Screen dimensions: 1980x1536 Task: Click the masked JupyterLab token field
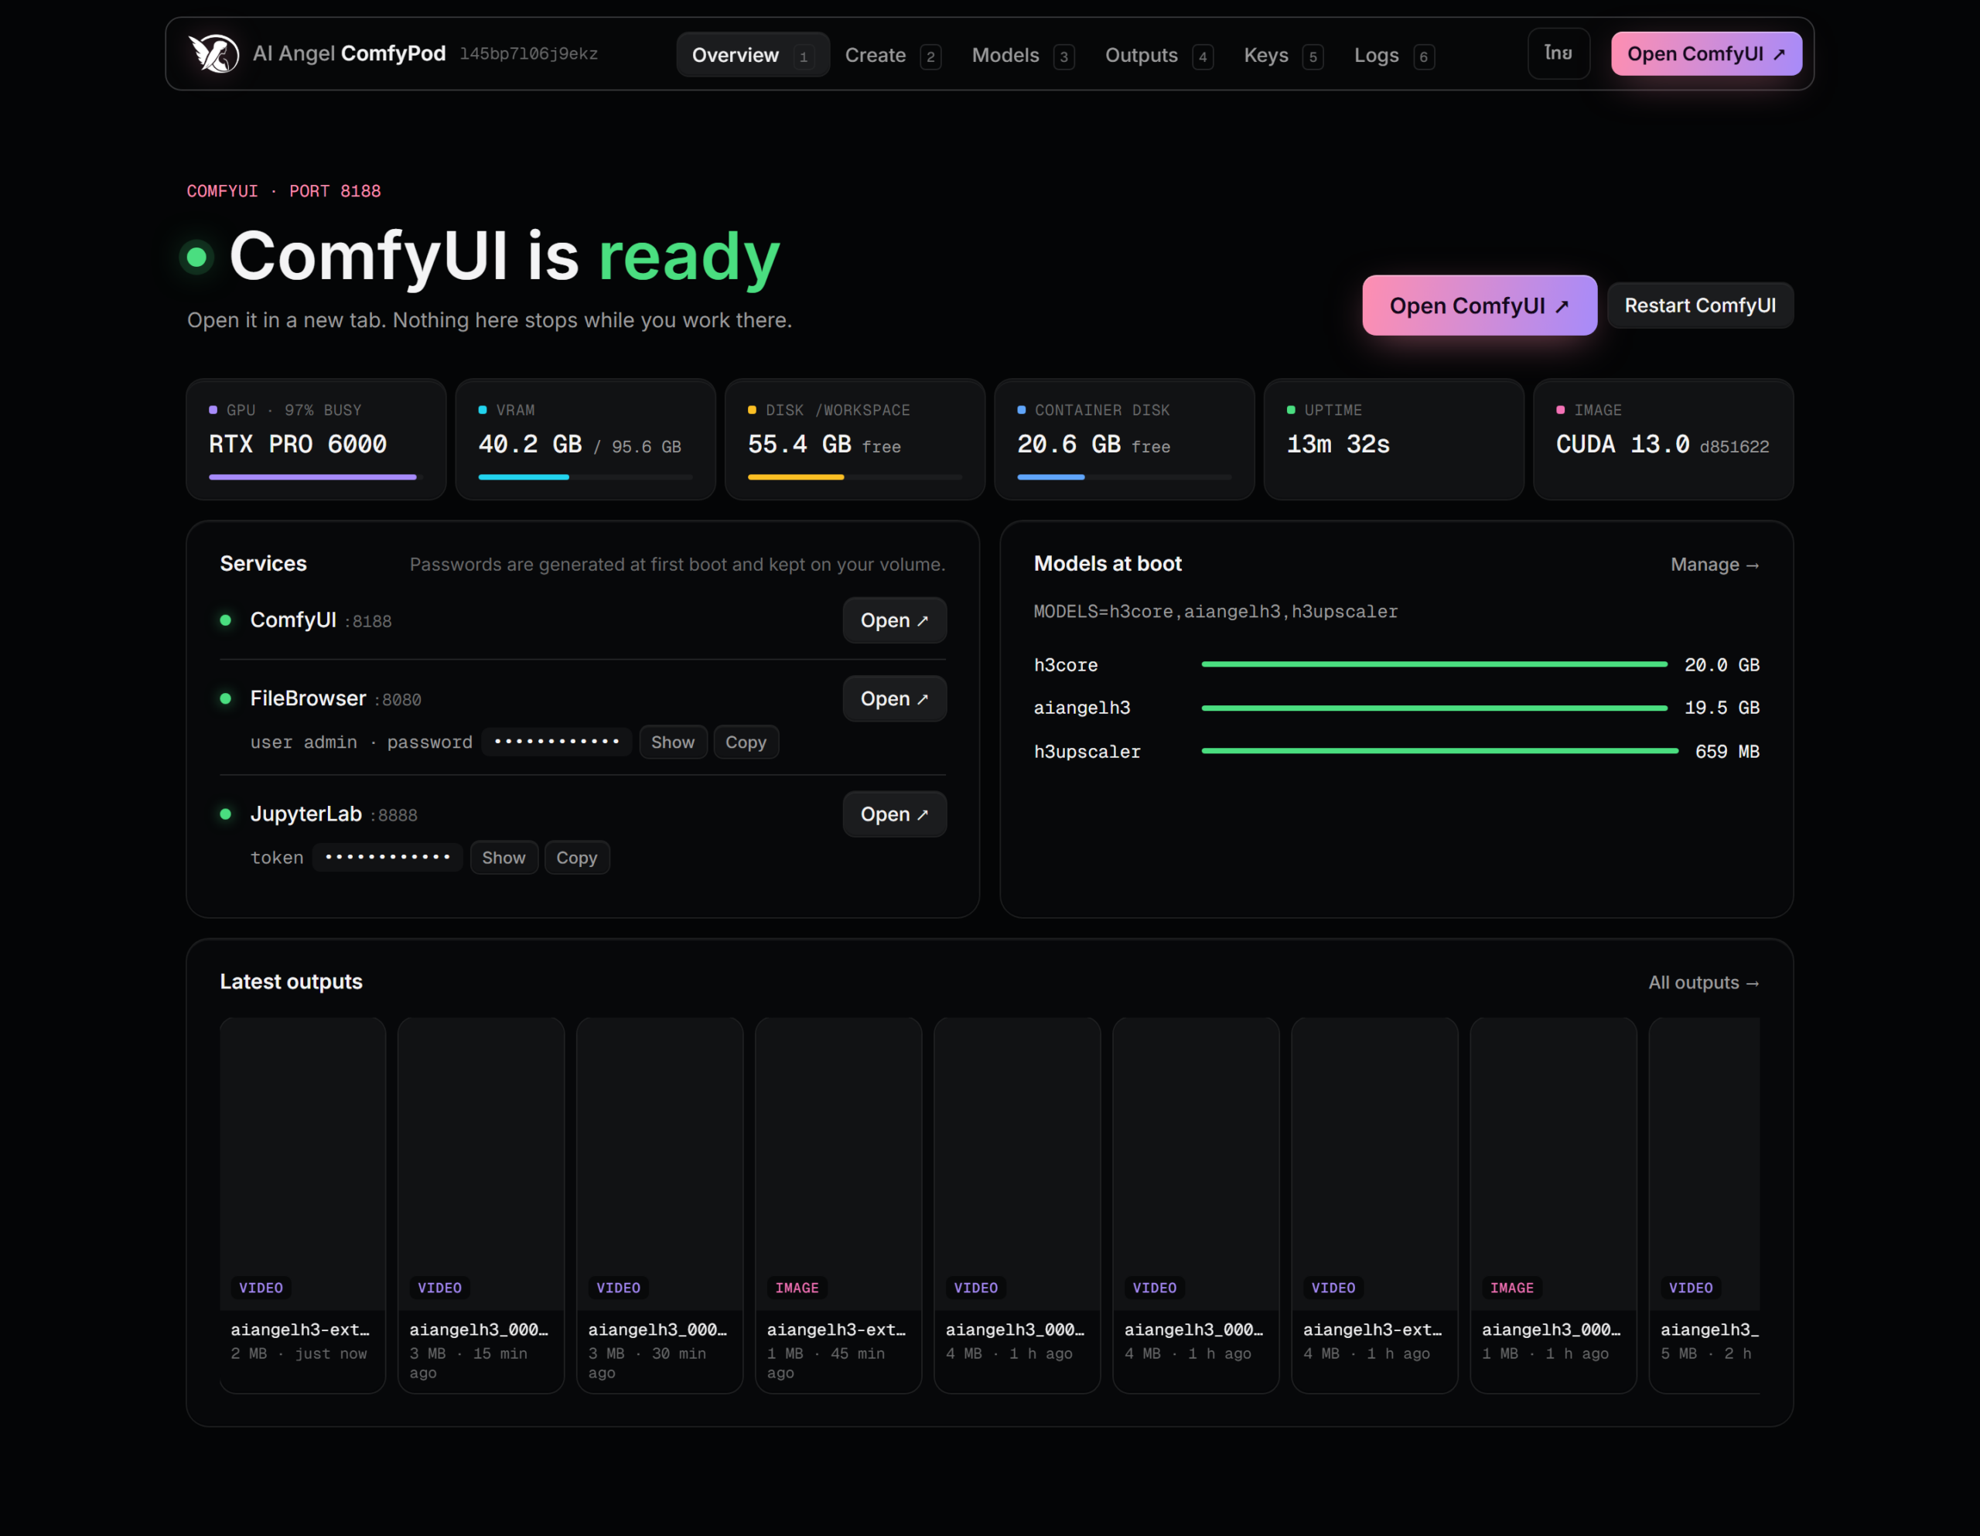click(387, 858)
